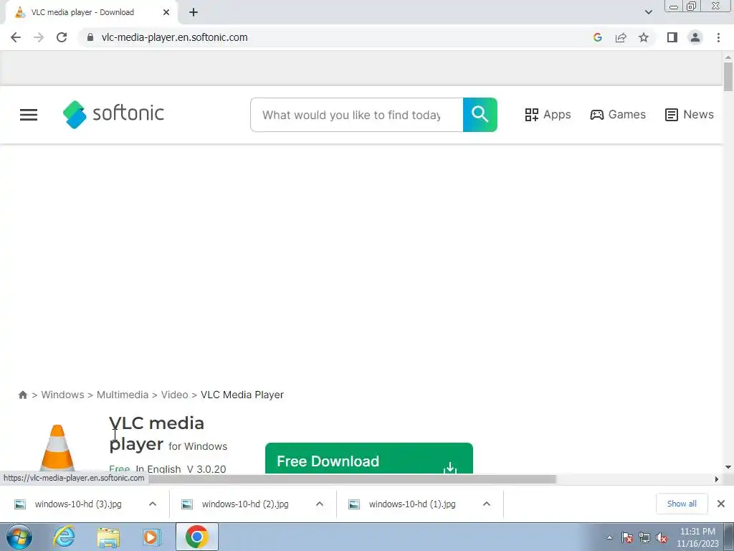Open the taskbar clock showing 11:31 PM
This screenshot has height=551, width=734.
(697, 537)
